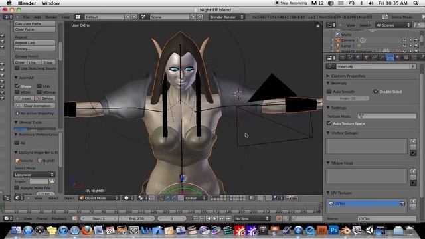Open the Blender Render engine dropdown
Viewport: 425px width, 239px height.
(226, 17)
